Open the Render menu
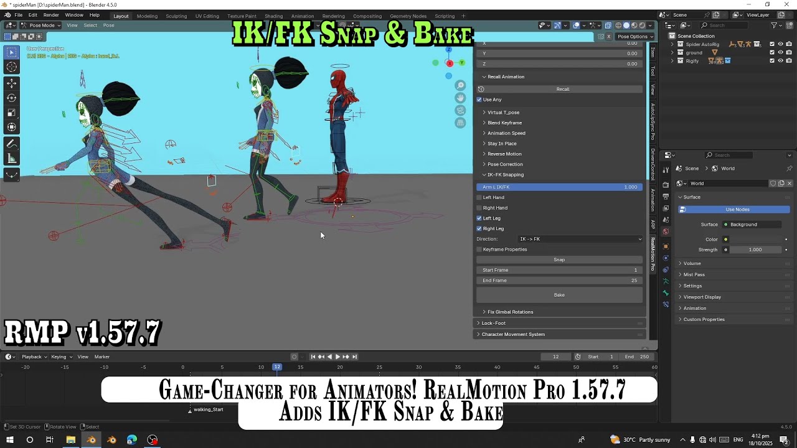 coord(51,15)
